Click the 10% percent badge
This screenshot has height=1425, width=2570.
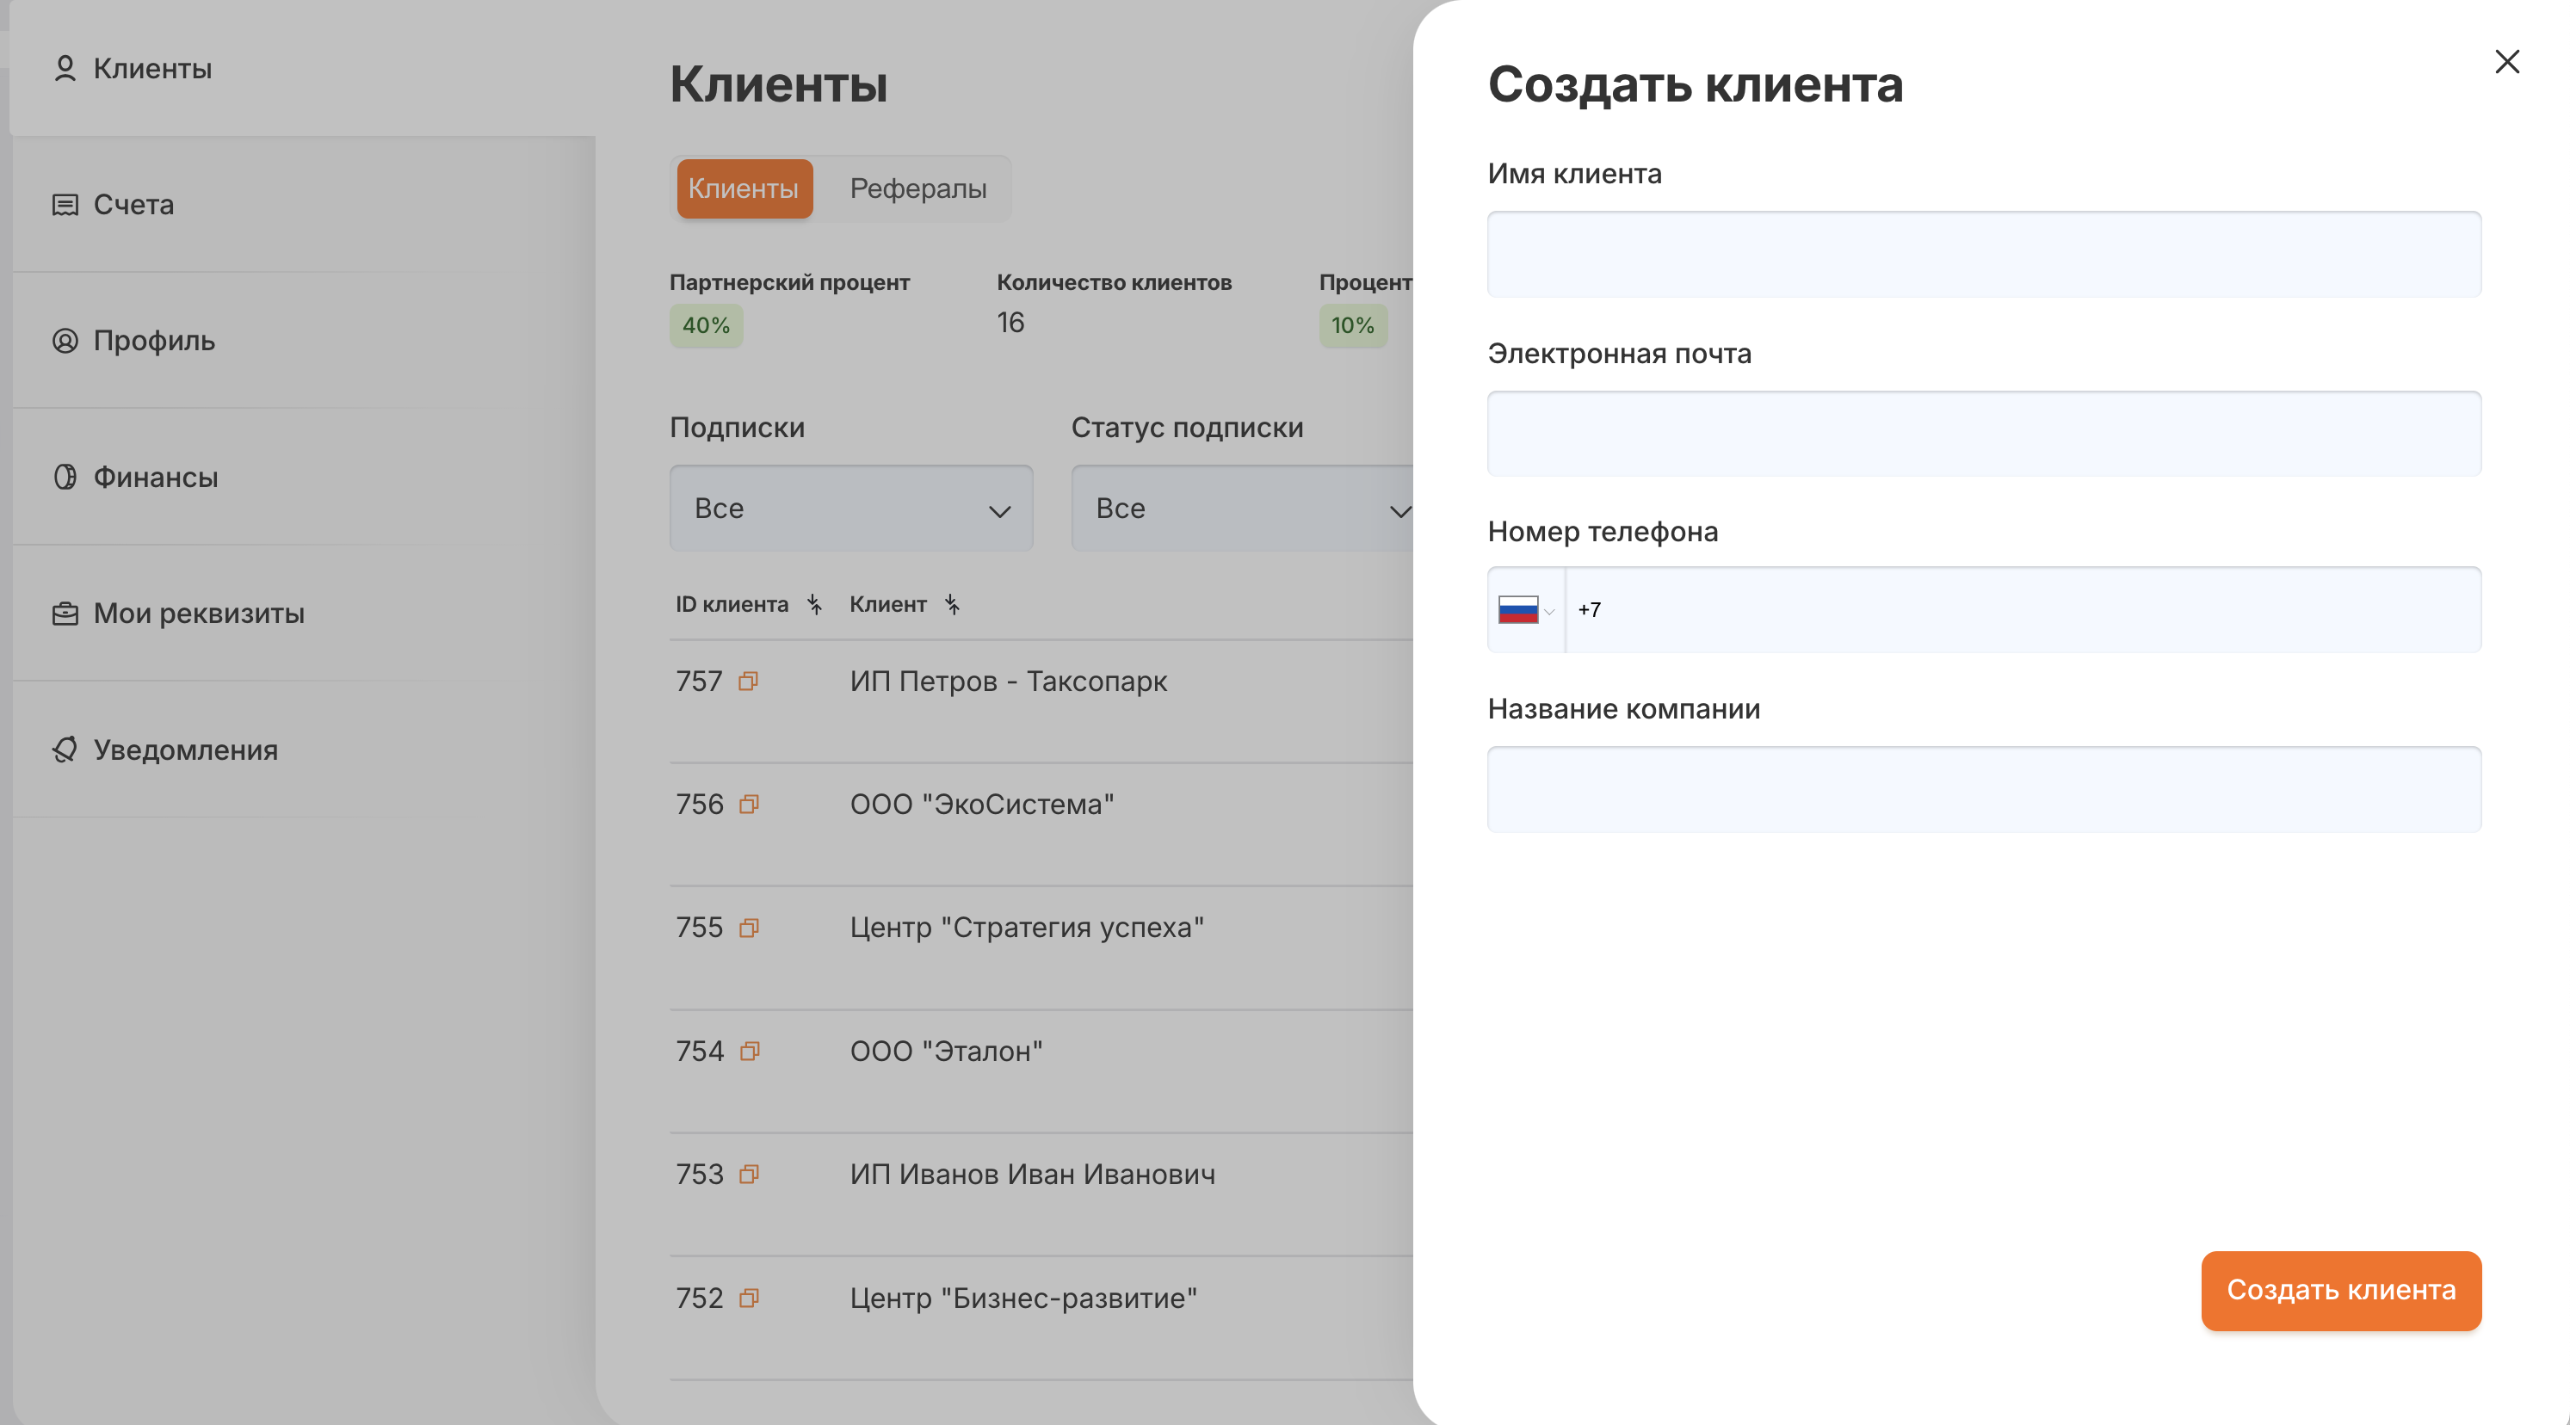[1353, 325]
